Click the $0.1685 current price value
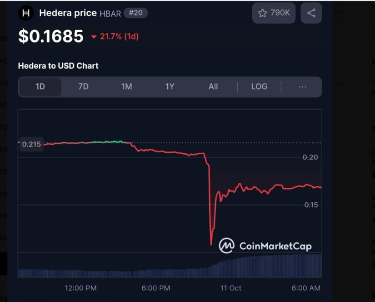 [50, 36]
